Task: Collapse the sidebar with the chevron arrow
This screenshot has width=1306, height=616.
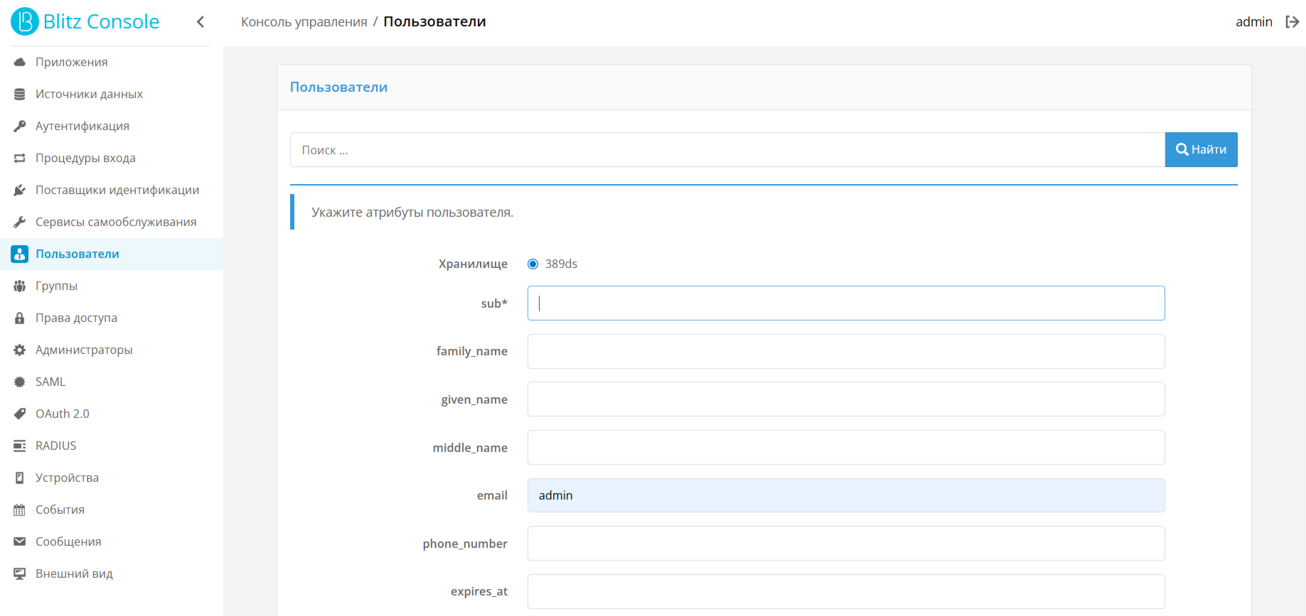Action: [x=200, y=22]
